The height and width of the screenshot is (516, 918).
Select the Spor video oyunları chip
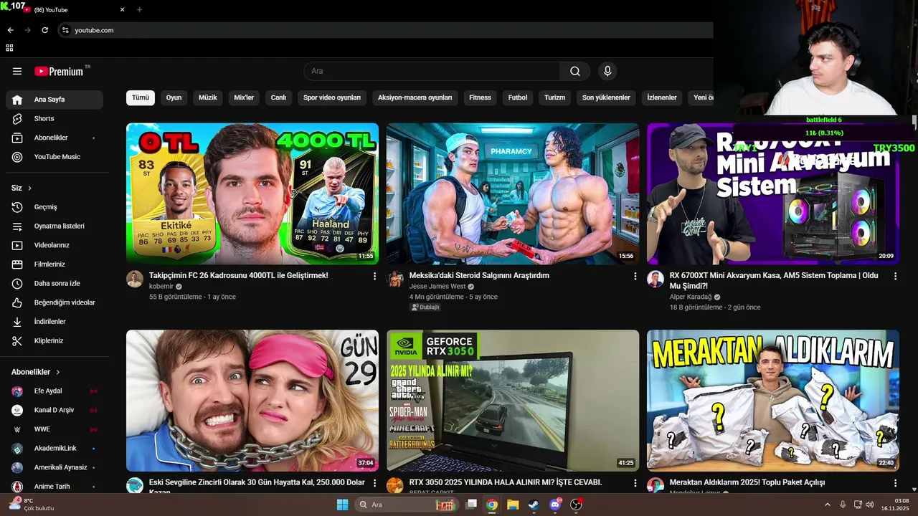332,97
